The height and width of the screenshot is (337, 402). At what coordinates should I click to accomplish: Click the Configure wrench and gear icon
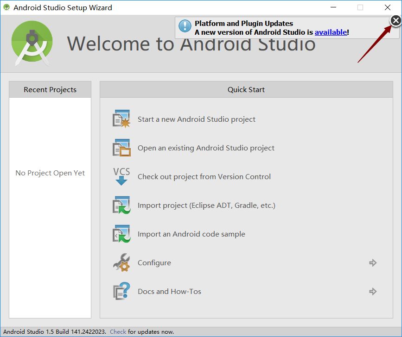coord(121,262)
